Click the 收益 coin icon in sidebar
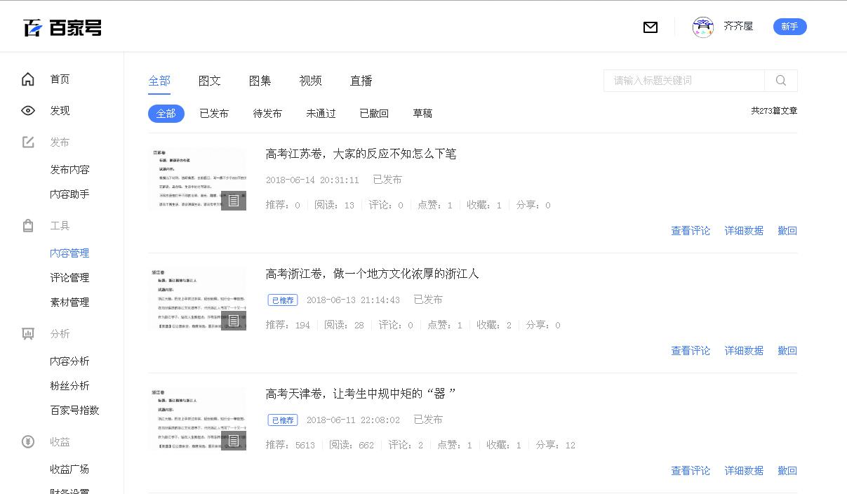 [x=27, y=442]
